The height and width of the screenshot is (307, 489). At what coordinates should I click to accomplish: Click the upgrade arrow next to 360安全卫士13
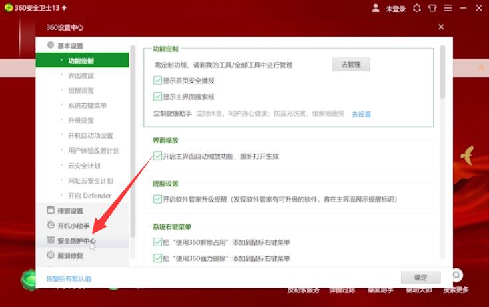(x=64, y=8)
